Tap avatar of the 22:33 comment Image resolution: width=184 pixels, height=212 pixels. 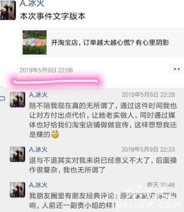[x=17, y=154]
